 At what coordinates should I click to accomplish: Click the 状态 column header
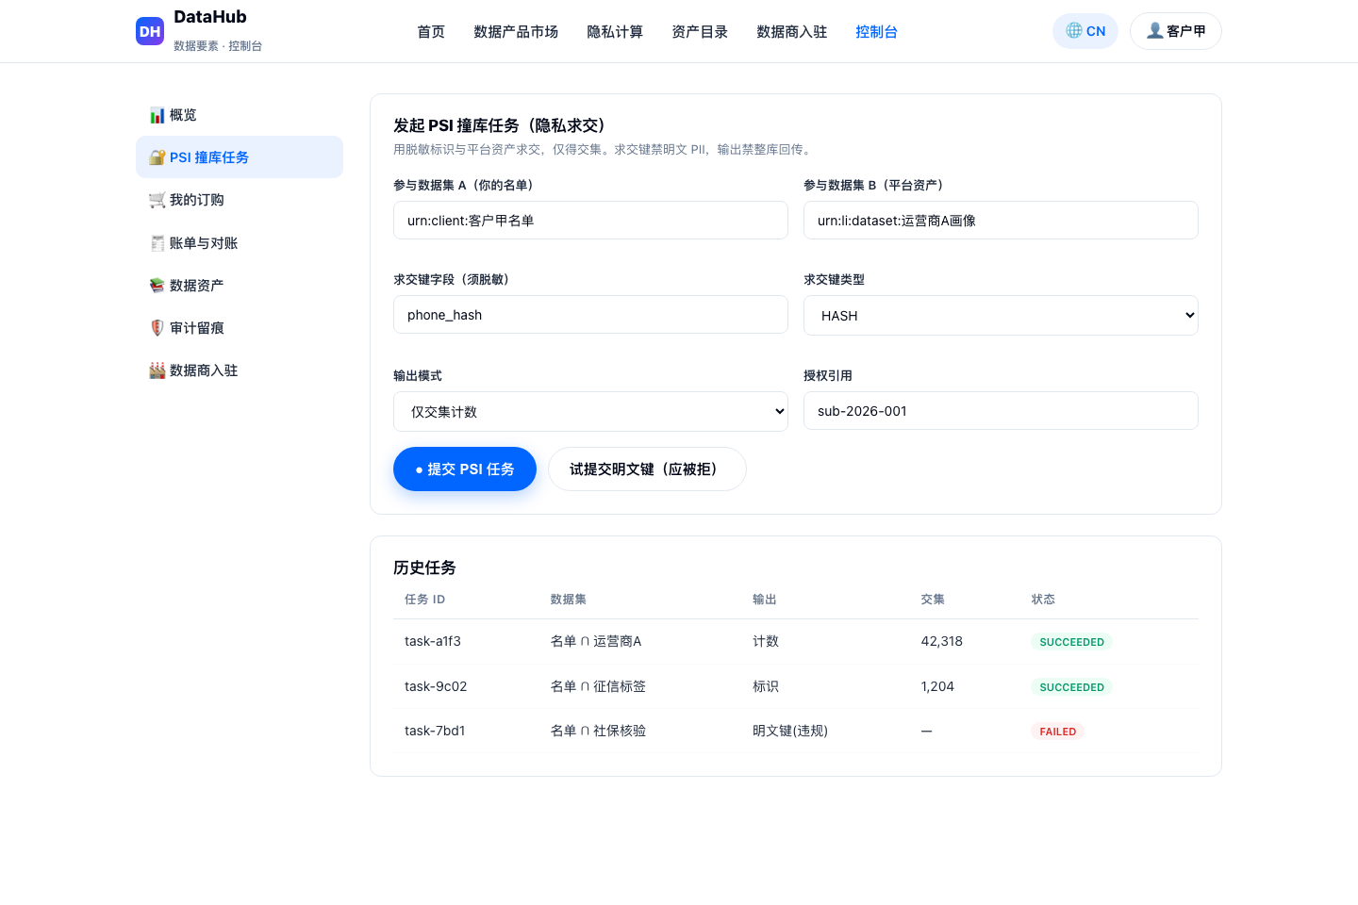click(x=1043, y=600)
